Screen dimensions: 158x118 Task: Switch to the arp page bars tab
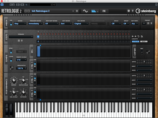93,11
